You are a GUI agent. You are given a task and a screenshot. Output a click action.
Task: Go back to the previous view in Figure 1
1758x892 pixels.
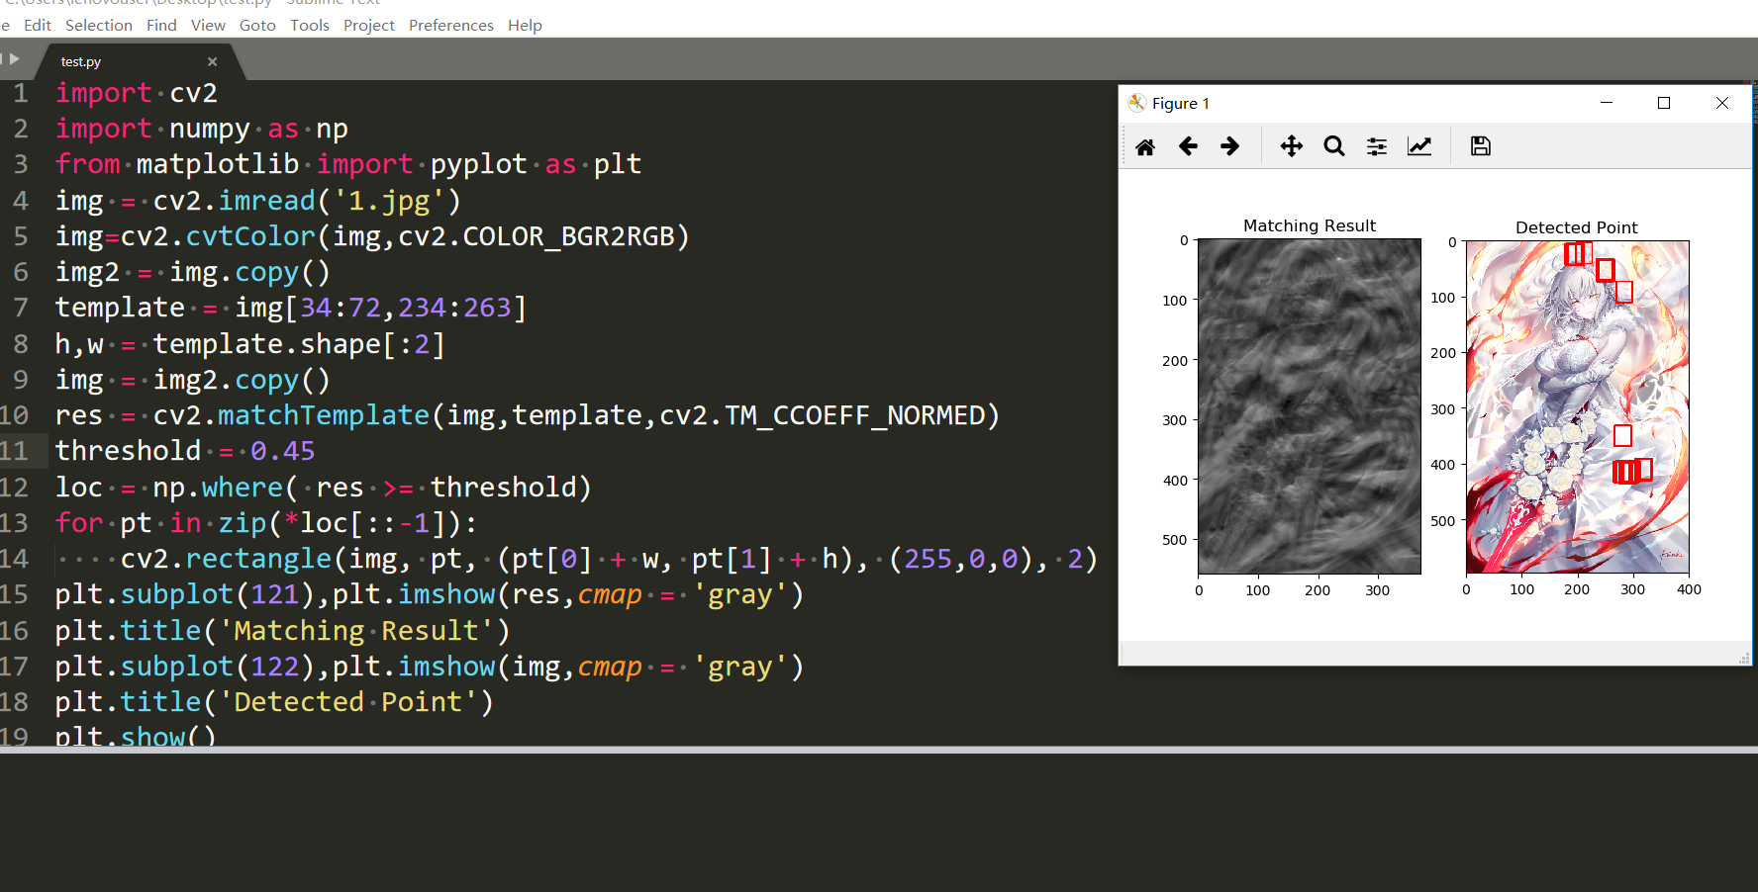1188,146
